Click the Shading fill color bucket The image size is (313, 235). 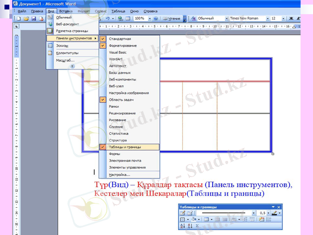(194, 220)
